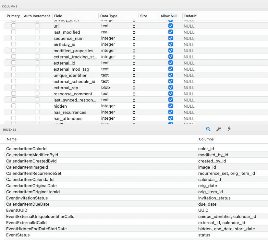Disable Allow Null for external_rep
This screenshot has height=240, width=268.
pyautogui.click(x=170, y=88)
